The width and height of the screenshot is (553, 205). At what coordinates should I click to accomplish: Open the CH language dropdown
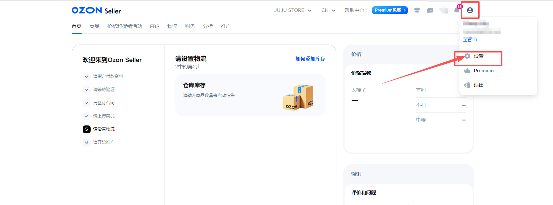click(328, 10)
